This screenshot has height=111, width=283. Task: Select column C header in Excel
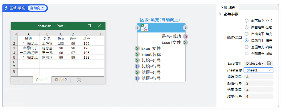pos(61,34)
